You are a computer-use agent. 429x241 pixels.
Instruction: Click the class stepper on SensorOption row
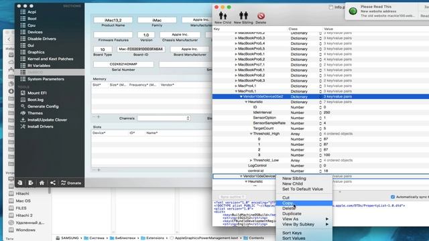pyautogui.click(x=320, y=118)
